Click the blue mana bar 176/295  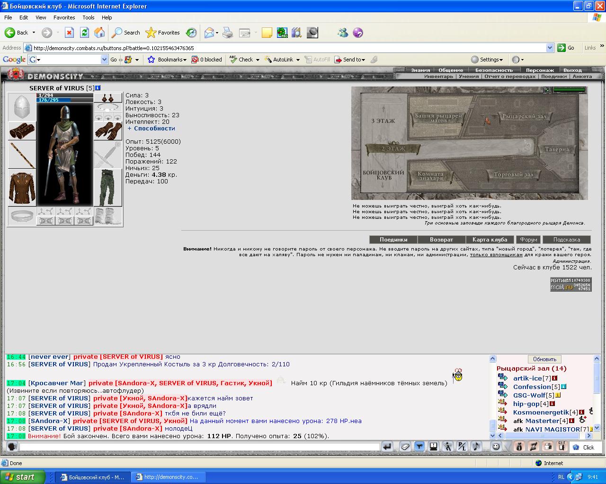65,100
